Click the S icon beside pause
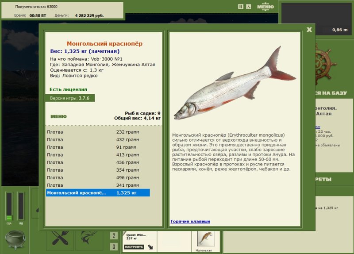 coord(249,7)
